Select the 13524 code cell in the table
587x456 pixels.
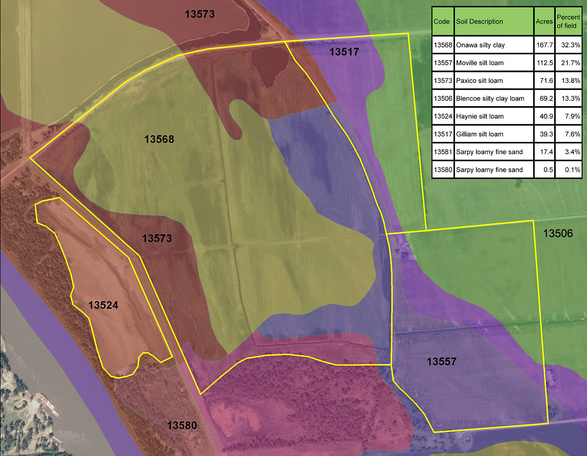(x=443, y=116)
